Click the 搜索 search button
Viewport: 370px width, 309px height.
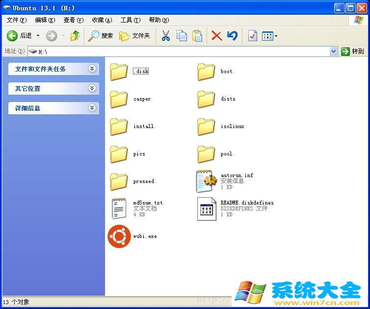101,36
